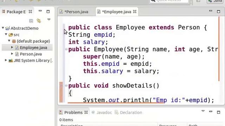Toggle Link with Editor in Package Explorer

[39, 21]
